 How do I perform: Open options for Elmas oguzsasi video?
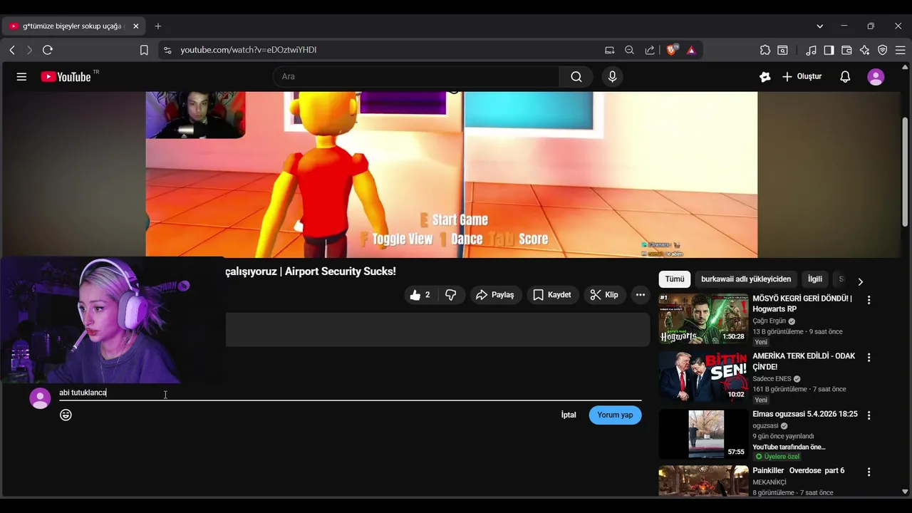click(869, 415)
